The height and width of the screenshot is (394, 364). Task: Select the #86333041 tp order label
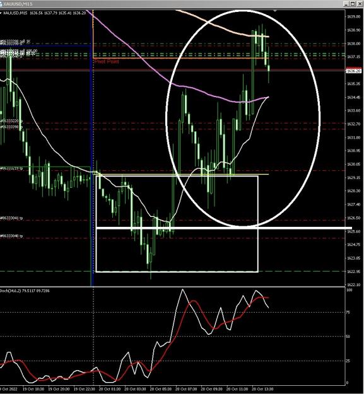point(11,218)
